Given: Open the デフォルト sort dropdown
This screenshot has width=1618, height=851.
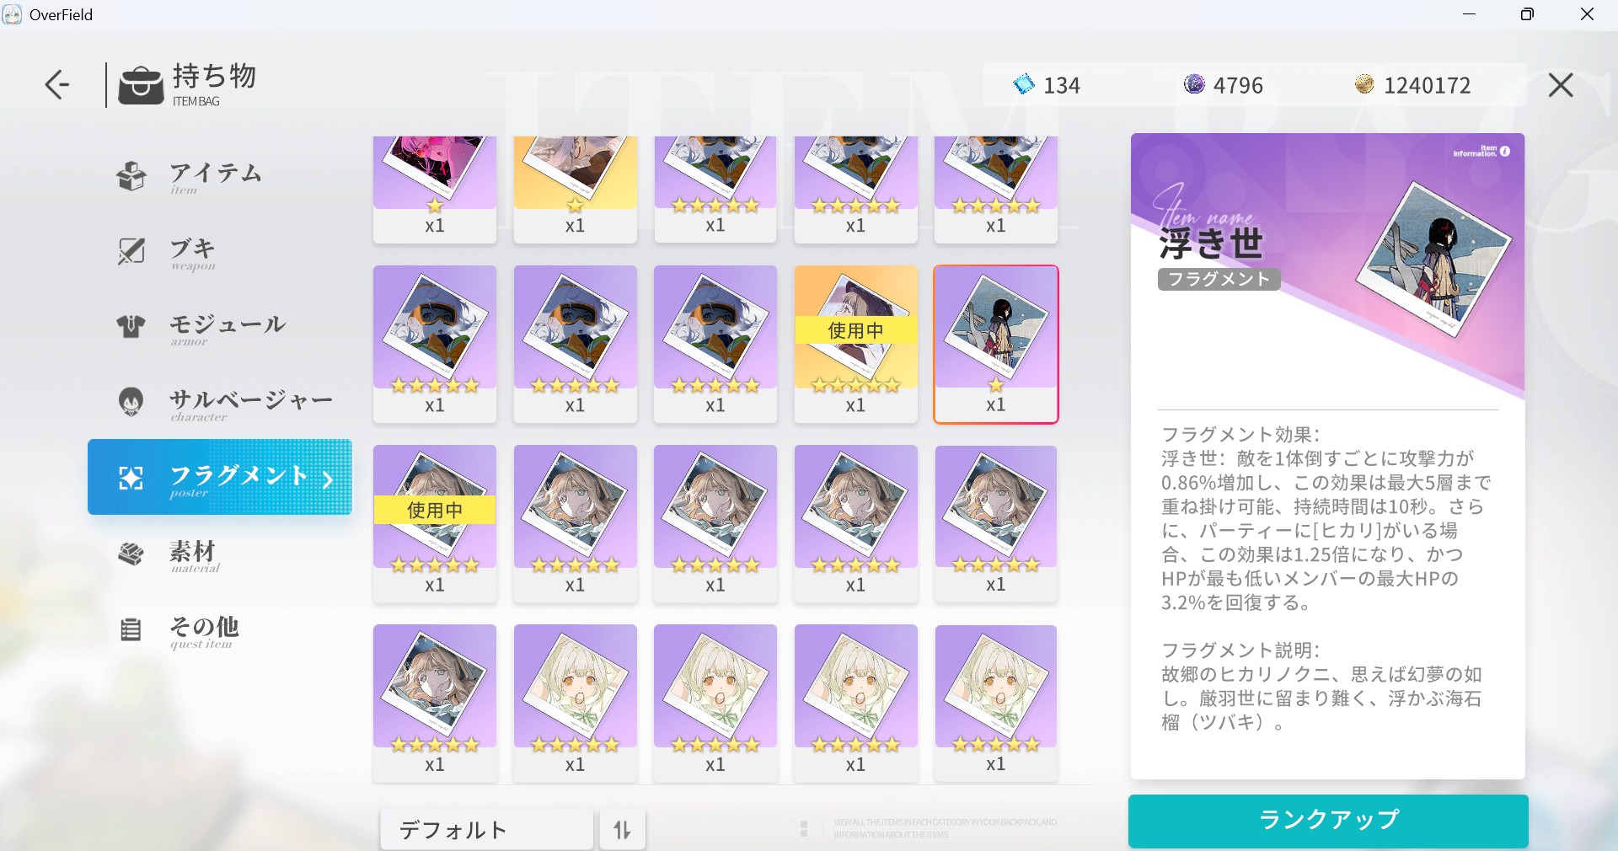Looking at the screenshot, I should 486,830.
